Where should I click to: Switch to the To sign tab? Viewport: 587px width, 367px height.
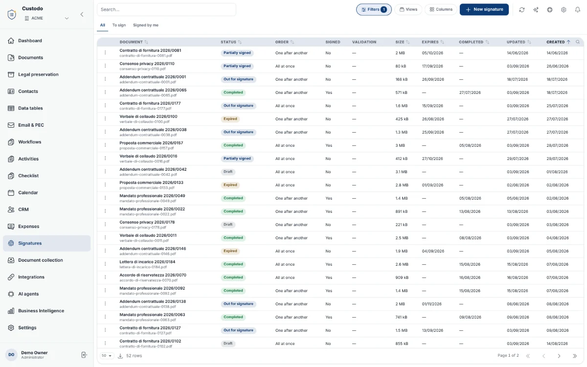[119, 25]
